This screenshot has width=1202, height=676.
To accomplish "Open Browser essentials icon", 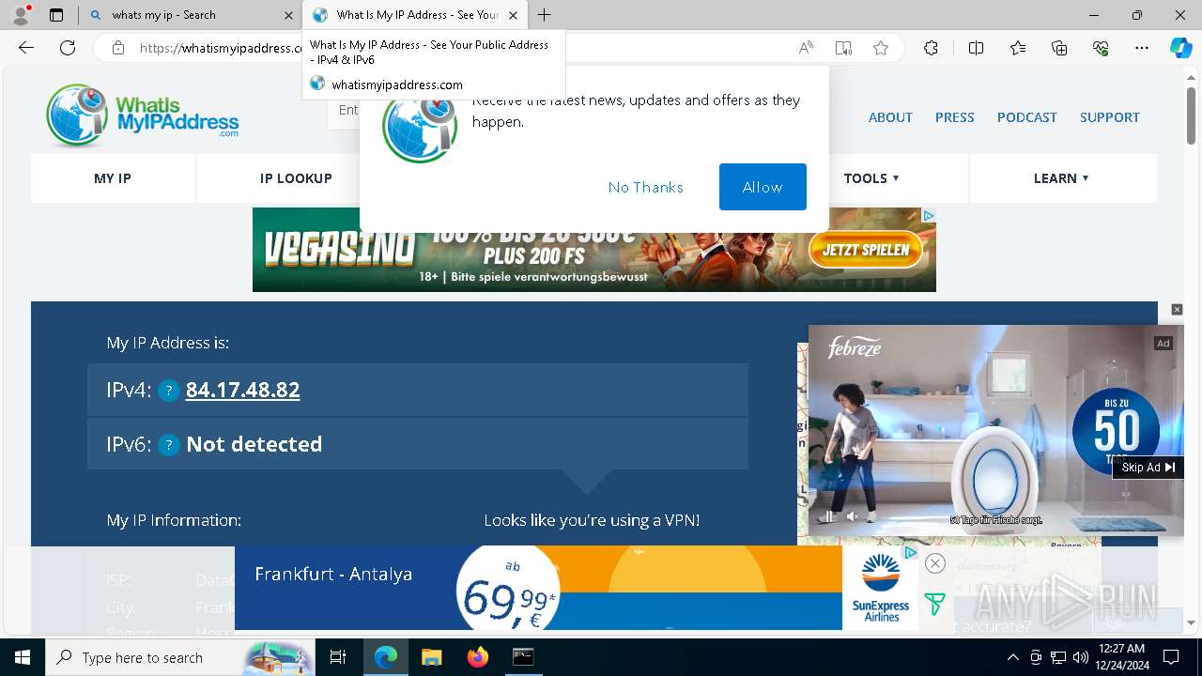I will tap(1101, 48).
